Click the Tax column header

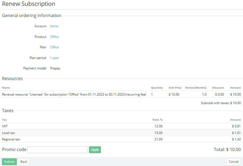(4, 120)
